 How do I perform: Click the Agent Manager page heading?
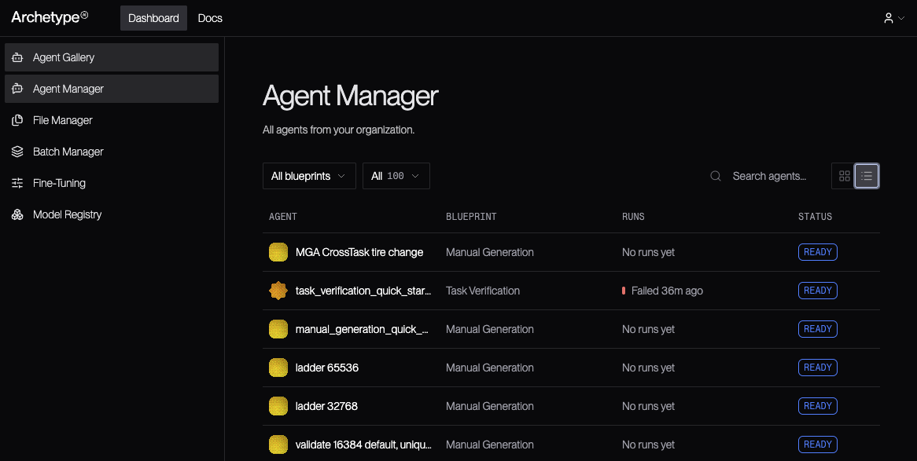point(350,96)
